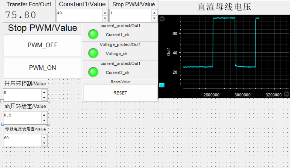Click the PWM_ON button
290x168 pixels.
[x=42, y=68]
